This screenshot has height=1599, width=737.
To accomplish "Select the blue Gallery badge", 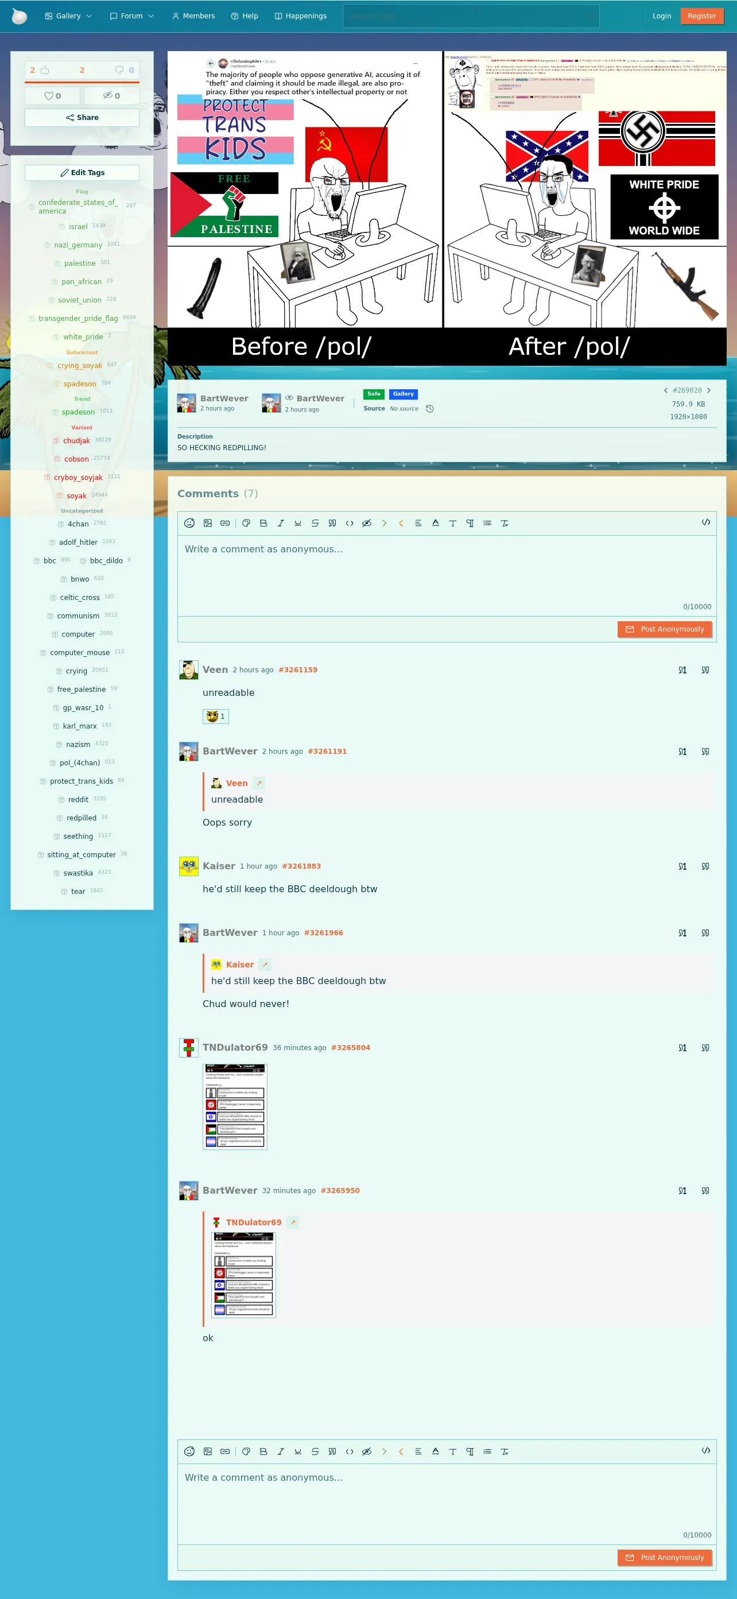I will pyautogui.click(x=404, y=394).
